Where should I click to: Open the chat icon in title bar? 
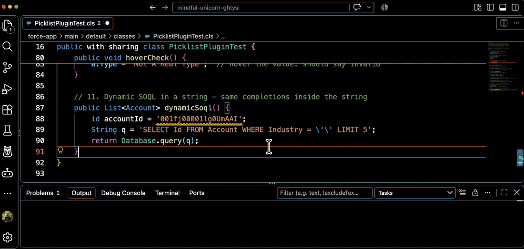[358, 7]
